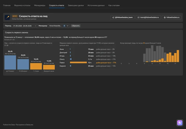Viewport: 186px width, 129px height.
Task: Open Источники данных tab
Action: pos(96,5)
